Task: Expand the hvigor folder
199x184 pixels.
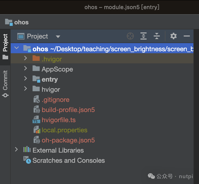Action: (25, 89)
